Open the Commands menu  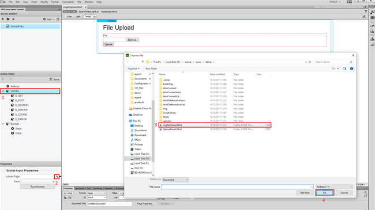[67, 2]
